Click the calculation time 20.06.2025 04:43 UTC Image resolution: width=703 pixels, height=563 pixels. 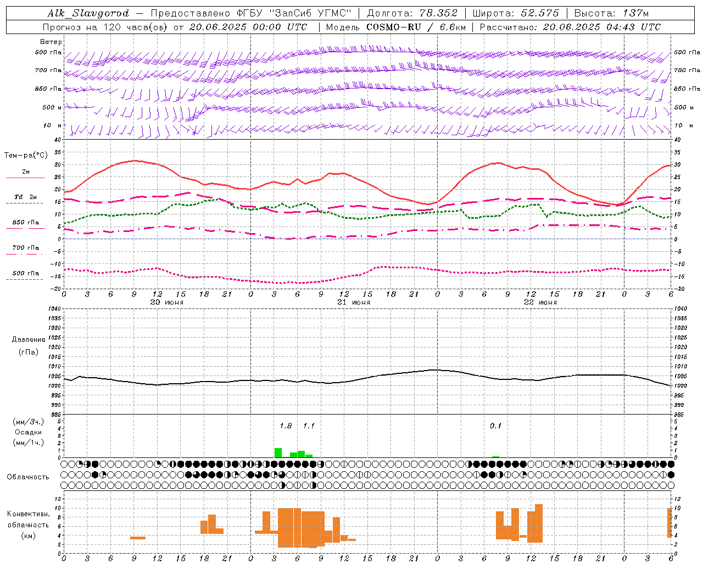pos(602,27)
